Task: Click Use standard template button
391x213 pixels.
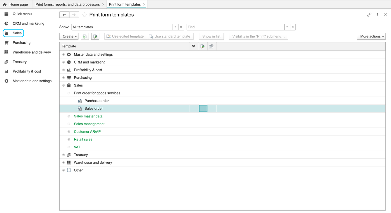Action: tap(170, 36)
